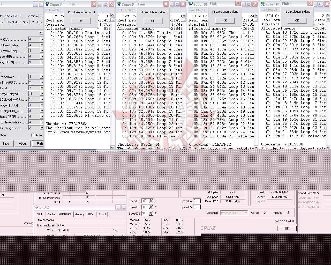Click the Speed02 spin arrows

click(151, 207)
